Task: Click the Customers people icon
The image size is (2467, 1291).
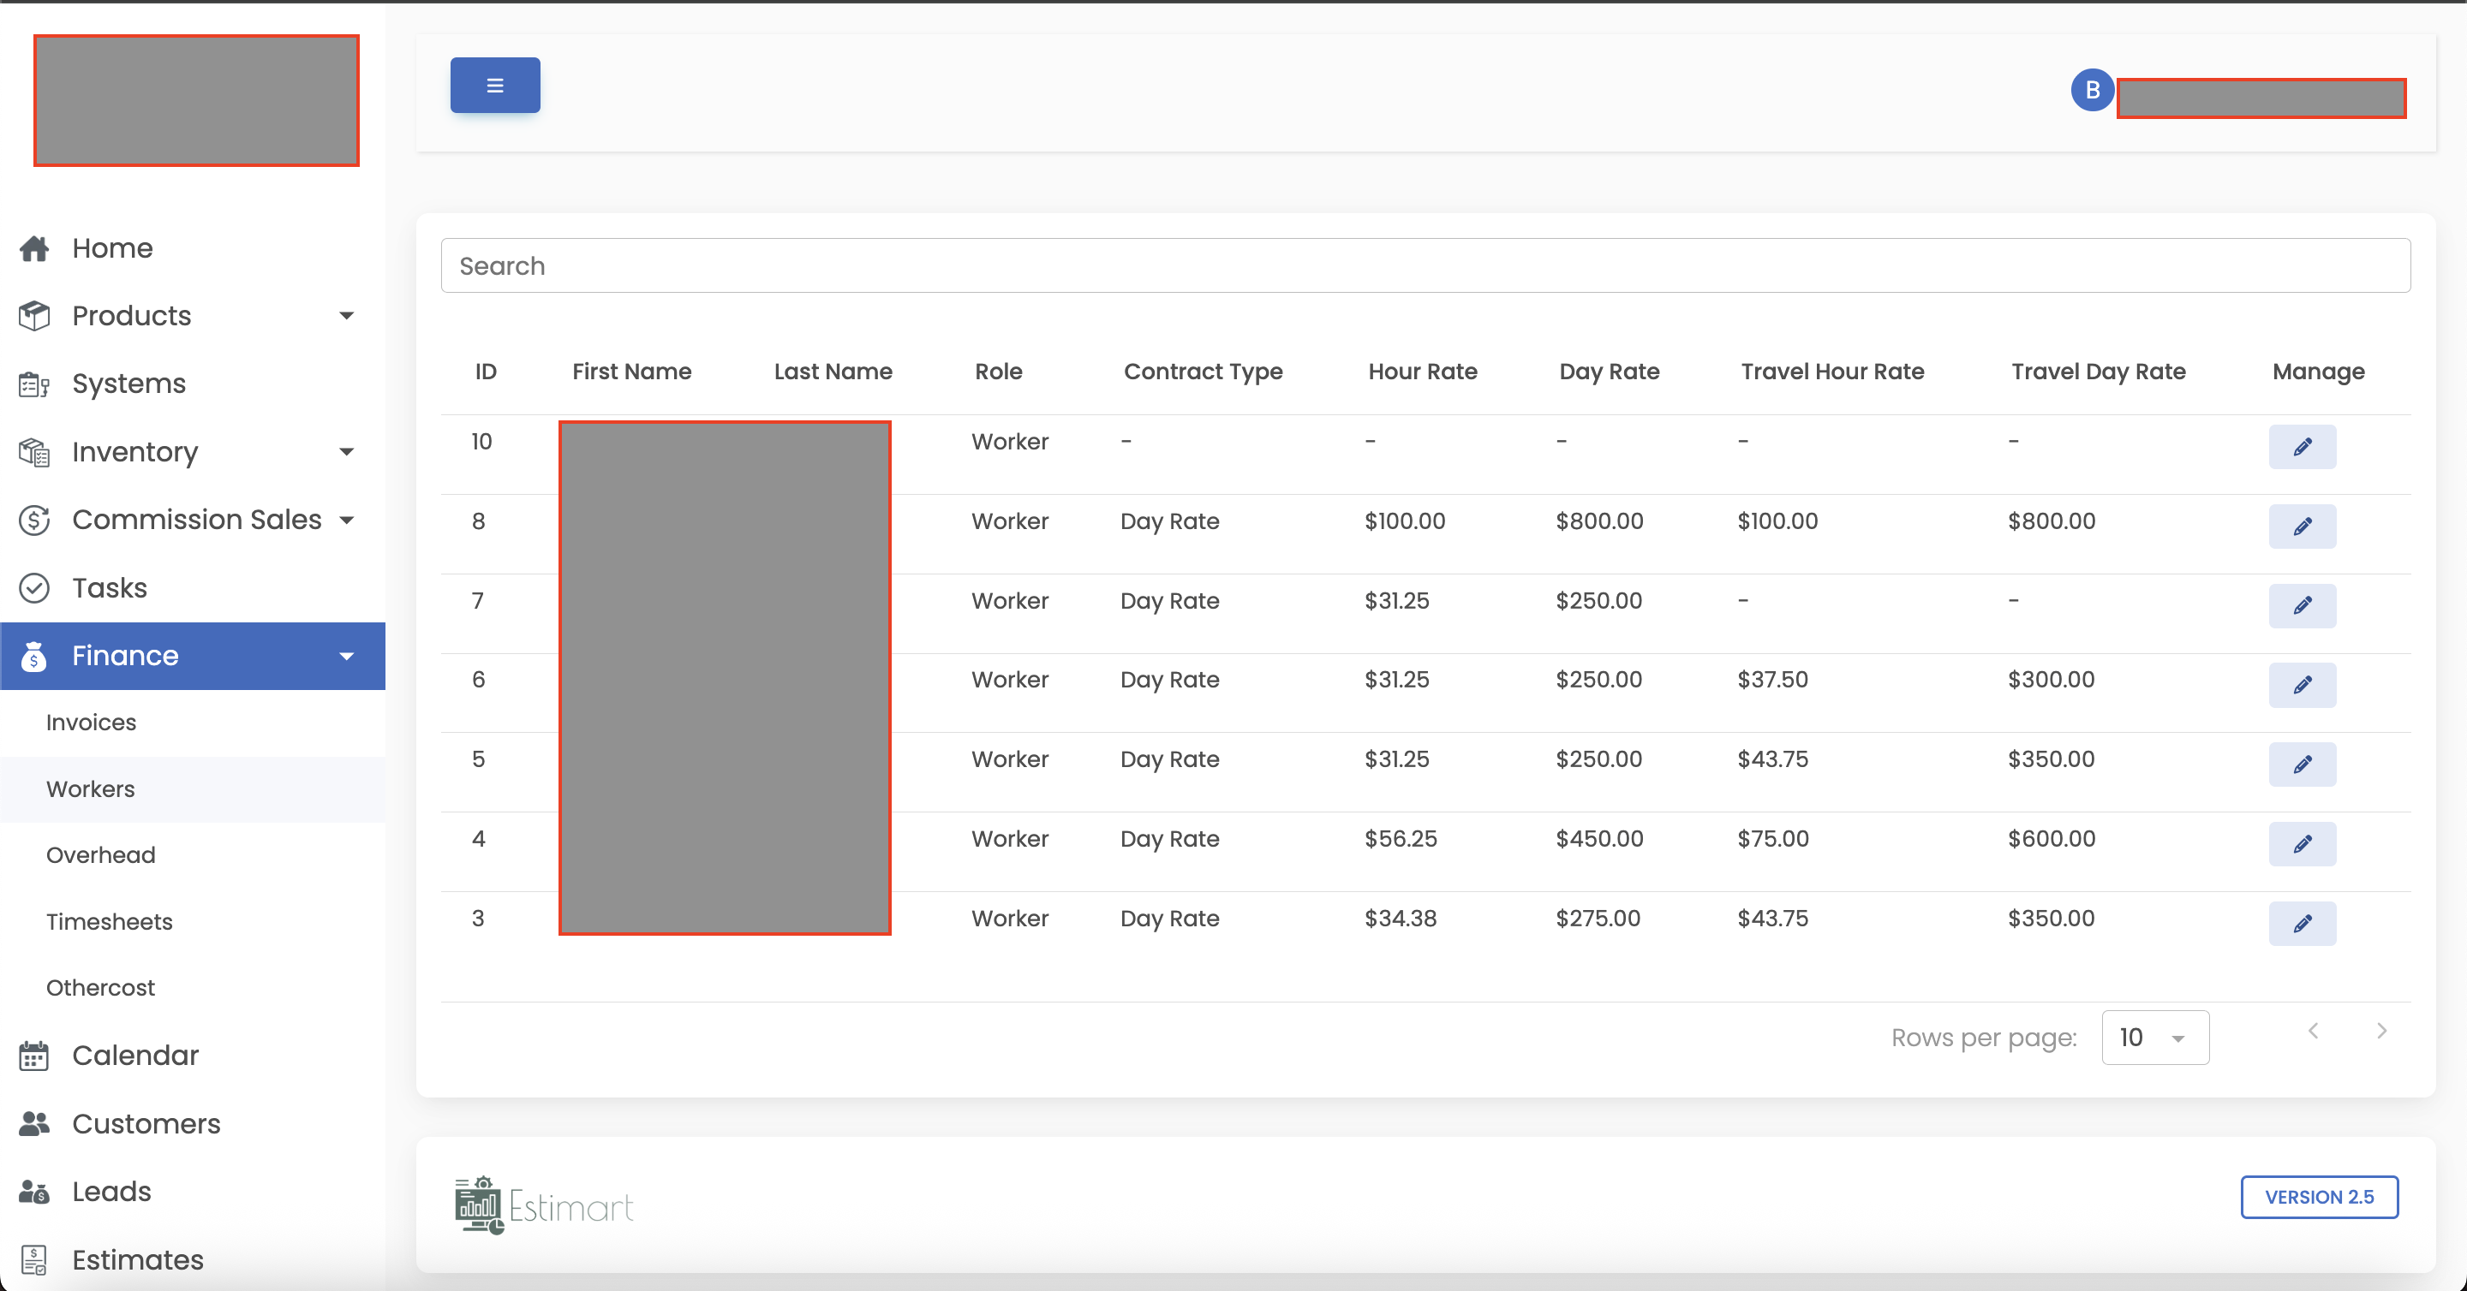Action: pyautogui.click(x=34, y=1123)
